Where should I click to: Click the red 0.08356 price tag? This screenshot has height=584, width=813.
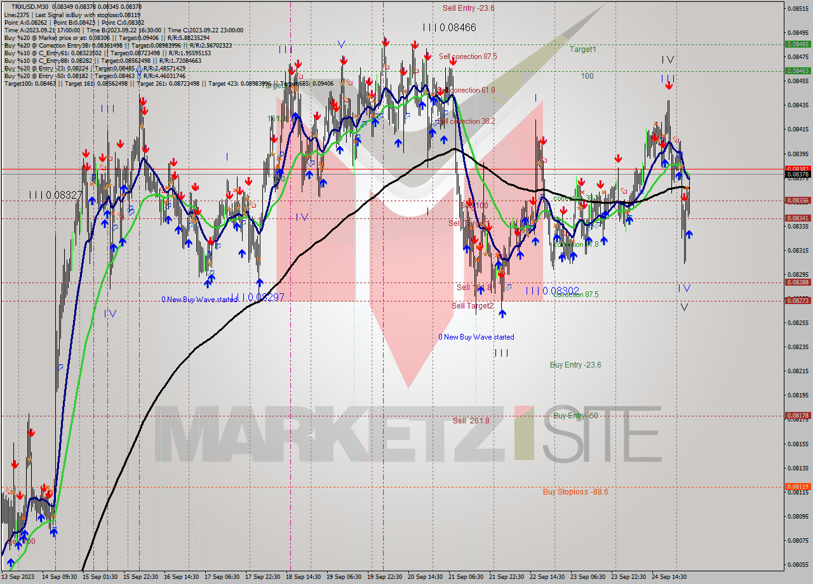tap(797, 201)
